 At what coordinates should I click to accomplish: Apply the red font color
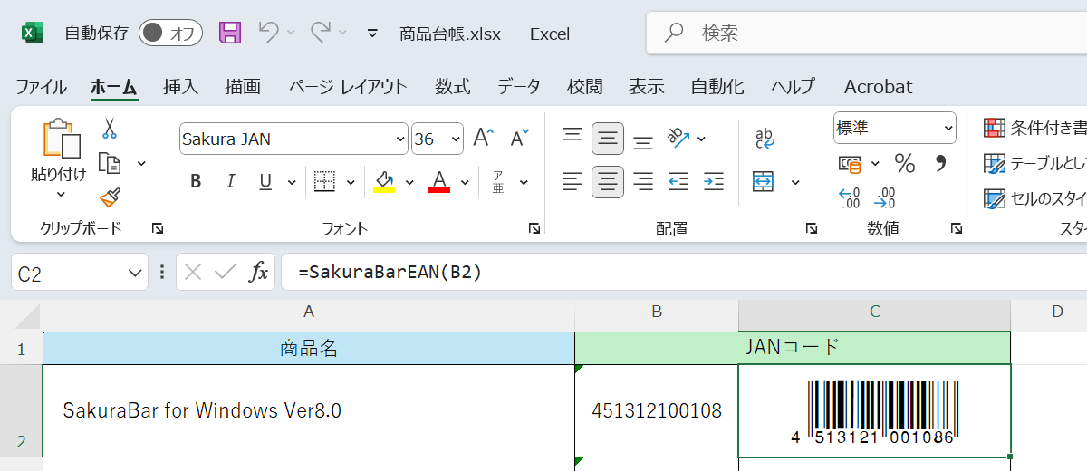440,182
